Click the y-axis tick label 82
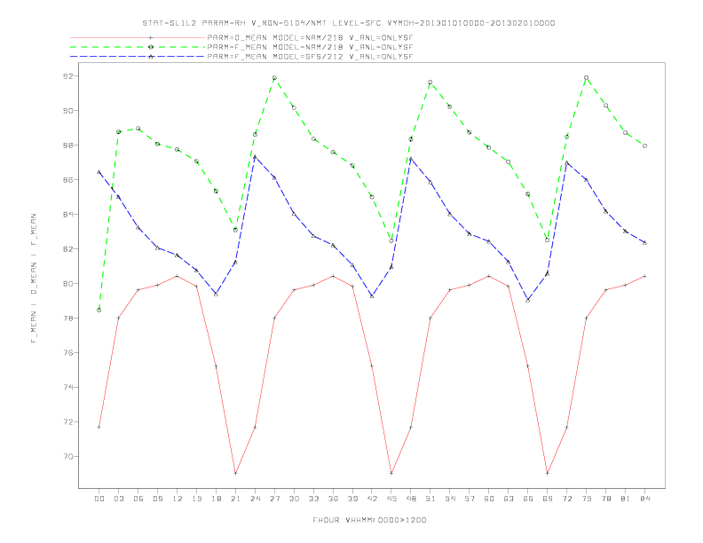This screenshot has height=543, width=703. (67, 249)
